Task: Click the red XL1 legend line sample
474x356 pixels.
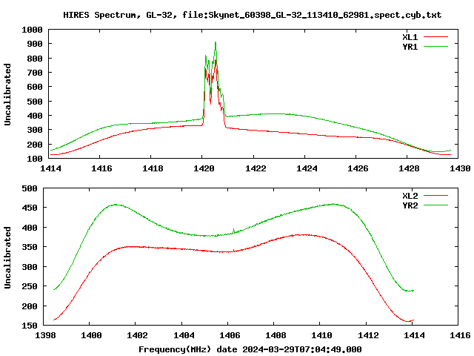Action: pos(435,37)
